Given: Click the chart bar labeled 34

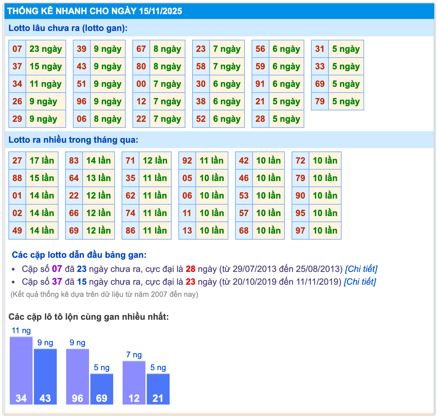Looking at the screenshot, I should (x=21, y=370).
